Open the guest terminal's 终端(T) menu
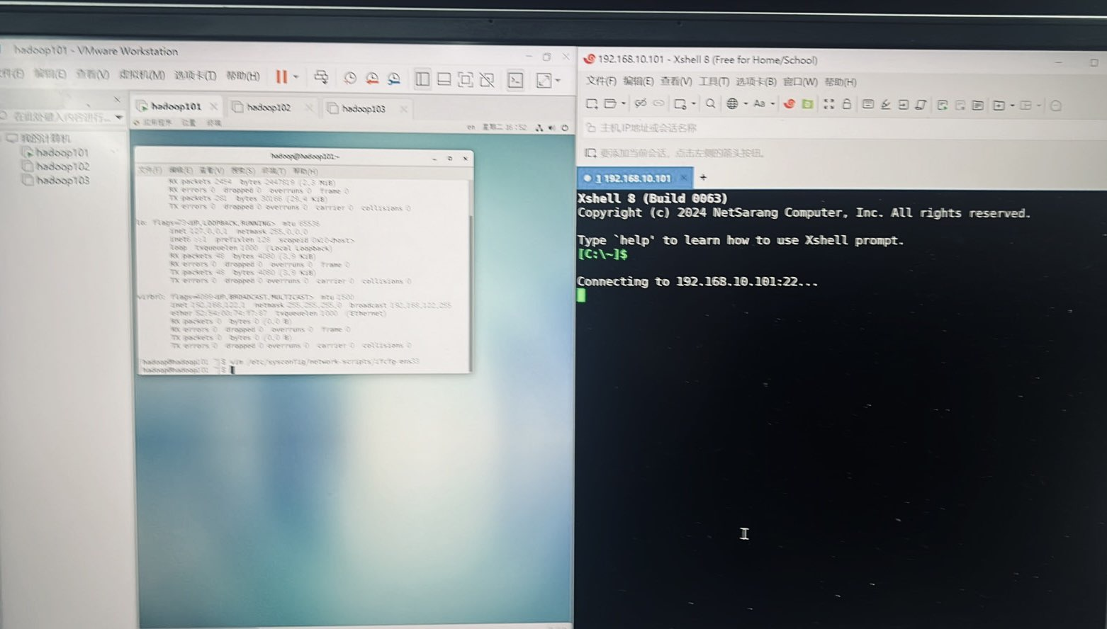Viewport: 1107px width, 629px height. click(x=274, y=171)
